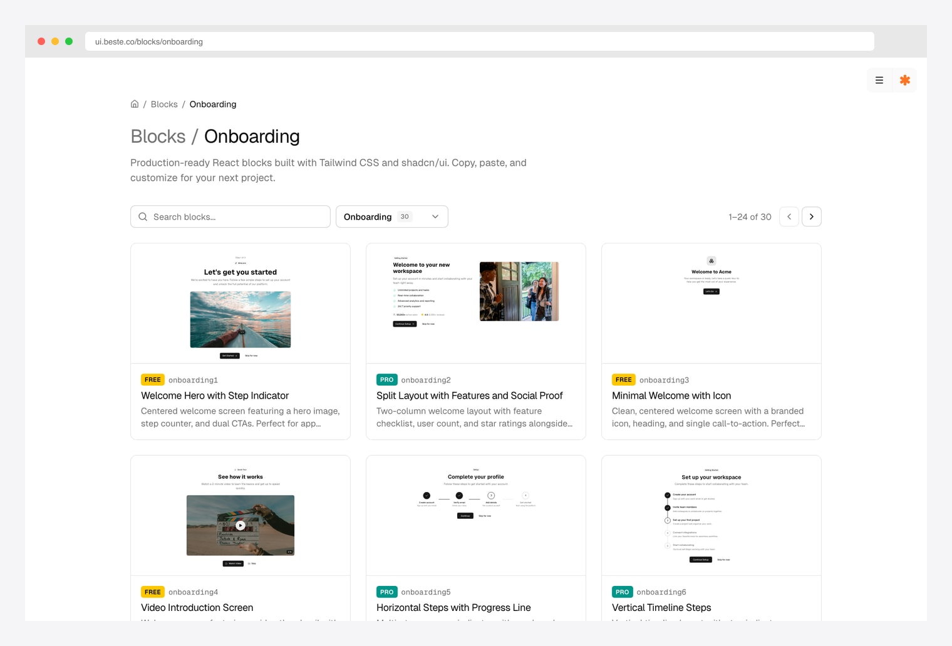Click the PRO badge on onboarding5
The height and width of the screenshot is (646, 952).
387,592
